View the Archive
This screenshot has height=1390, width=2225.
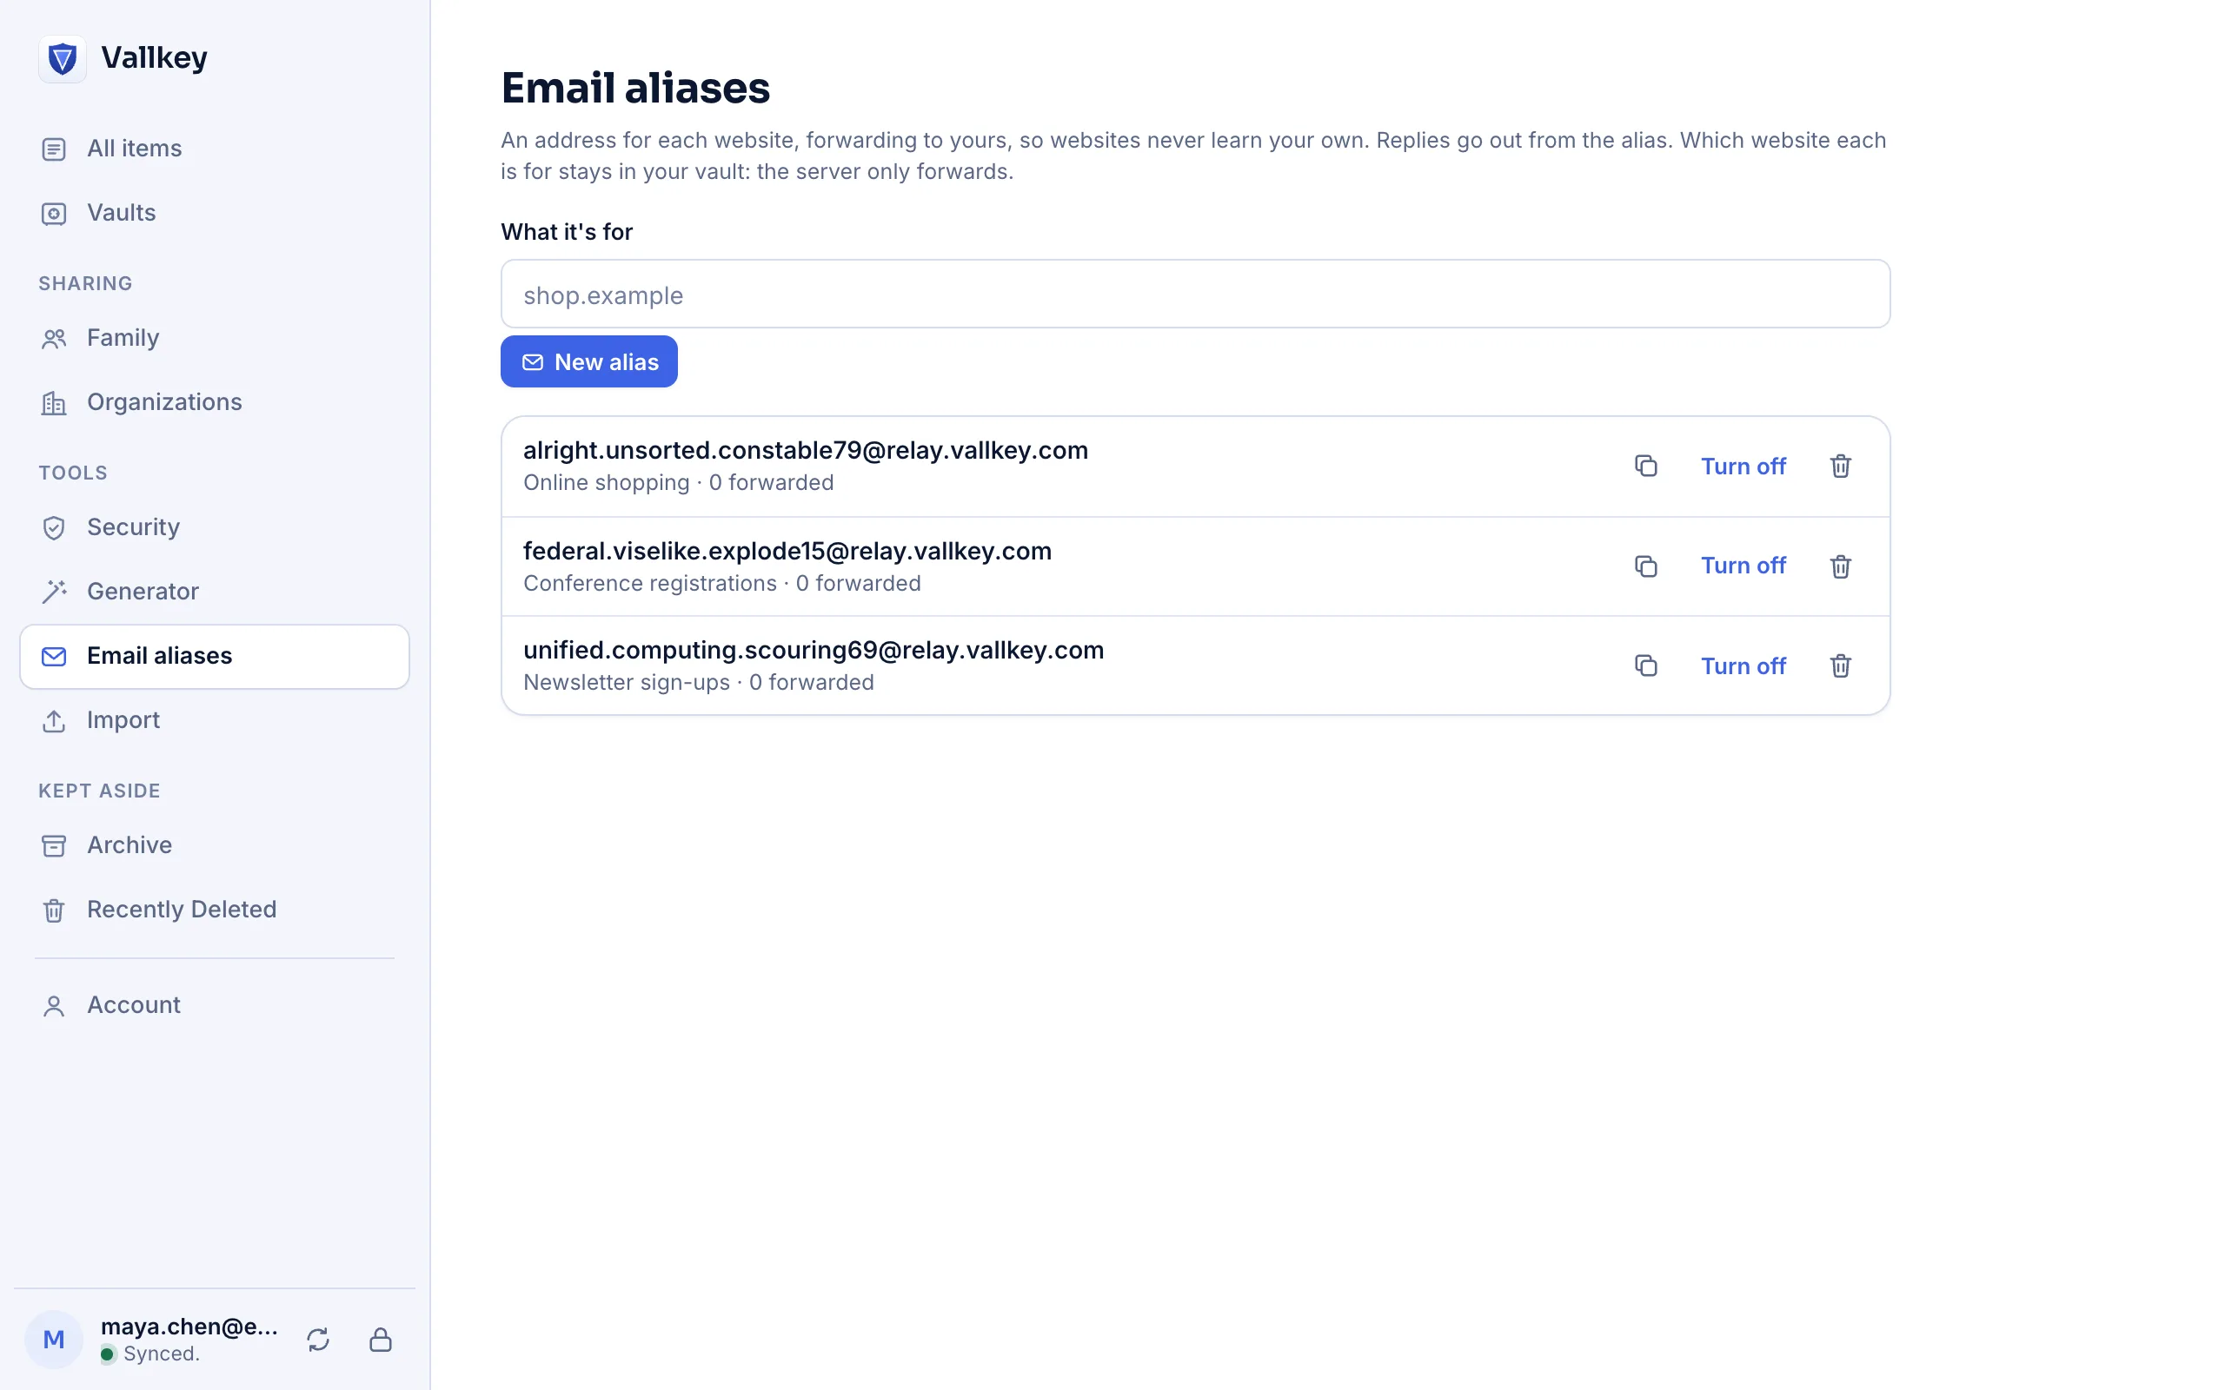214,844
